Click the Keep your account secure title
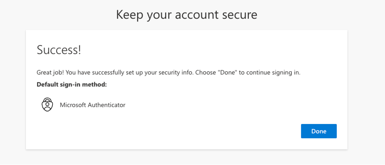 [187, 15]
